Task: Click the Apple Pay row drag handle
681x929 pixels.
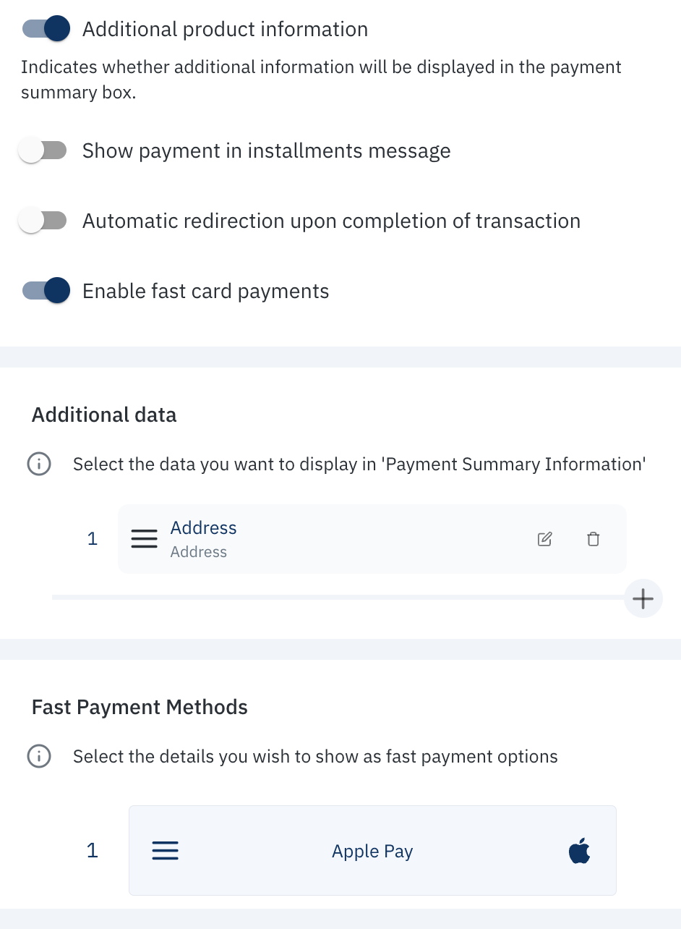Action: point(165,851)
